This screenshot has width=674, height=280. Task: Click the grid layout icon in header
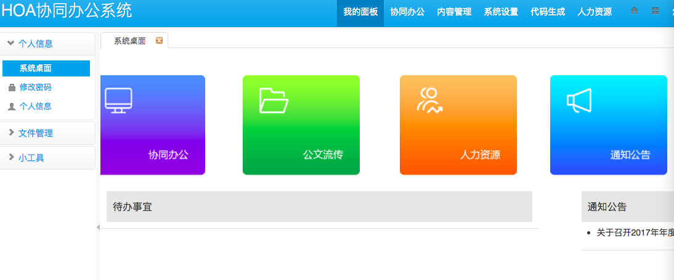tap(655, 11)
